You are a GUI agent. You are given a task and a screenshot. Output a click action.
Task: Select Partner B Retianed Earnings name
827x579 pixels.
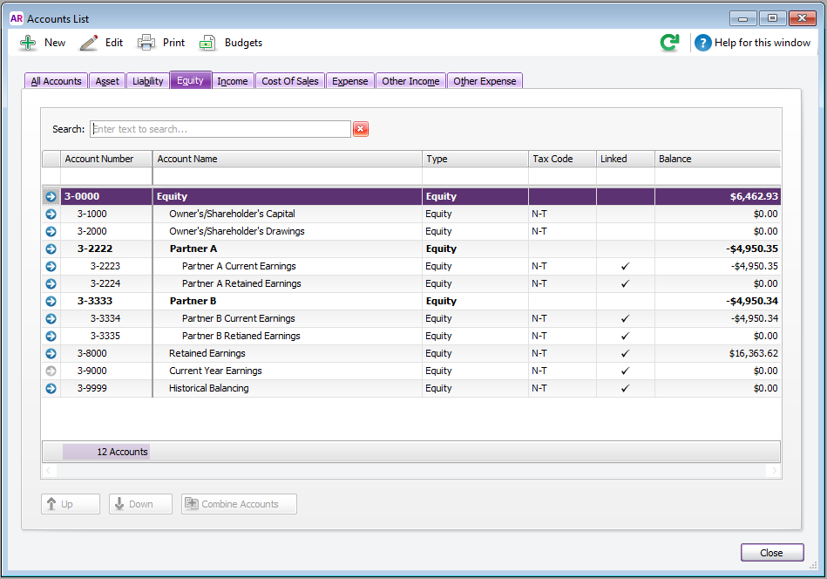241,336
